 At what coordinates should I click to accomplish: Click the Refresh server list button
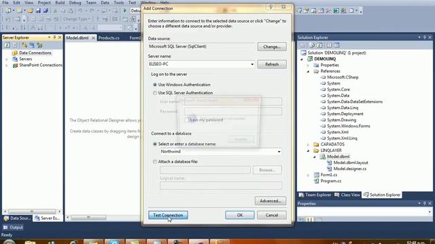pyautogui.click(x=272, y=64)
